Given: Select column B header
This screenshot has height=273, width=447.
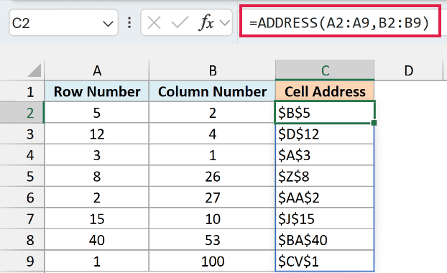Looking at the screenshot, I should click(x=213, y=70).
